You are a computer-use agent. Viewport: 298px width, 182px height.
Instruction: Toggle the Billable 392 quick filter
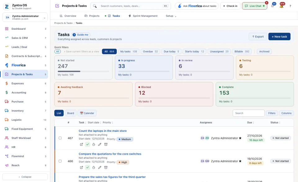click(x=242, y=52)
